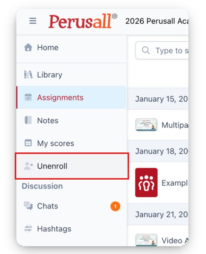Viewport: 206px width, 254px height.
Task: Click the My scores grid icon
Action: coord(28,143)
